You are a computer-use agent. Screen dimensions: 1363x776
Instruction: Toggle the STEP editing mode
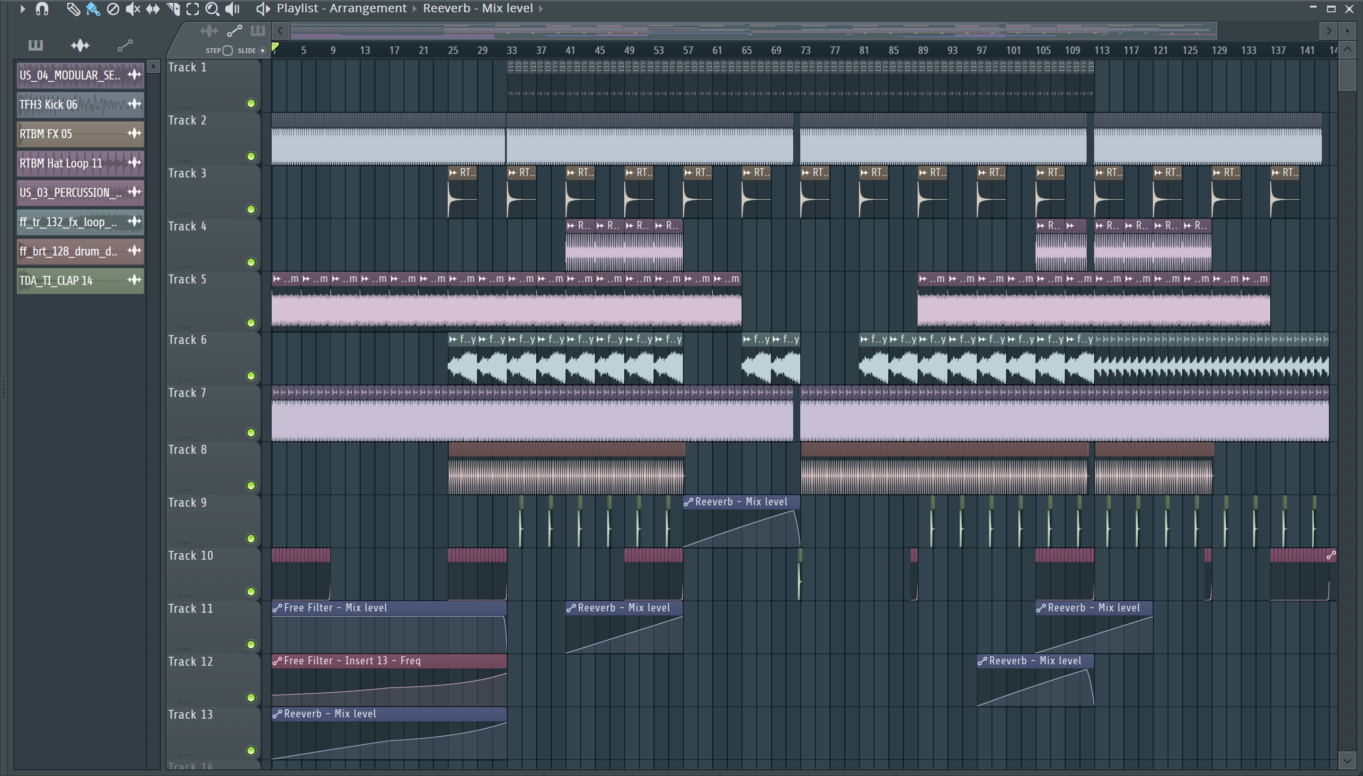[228, 51]
